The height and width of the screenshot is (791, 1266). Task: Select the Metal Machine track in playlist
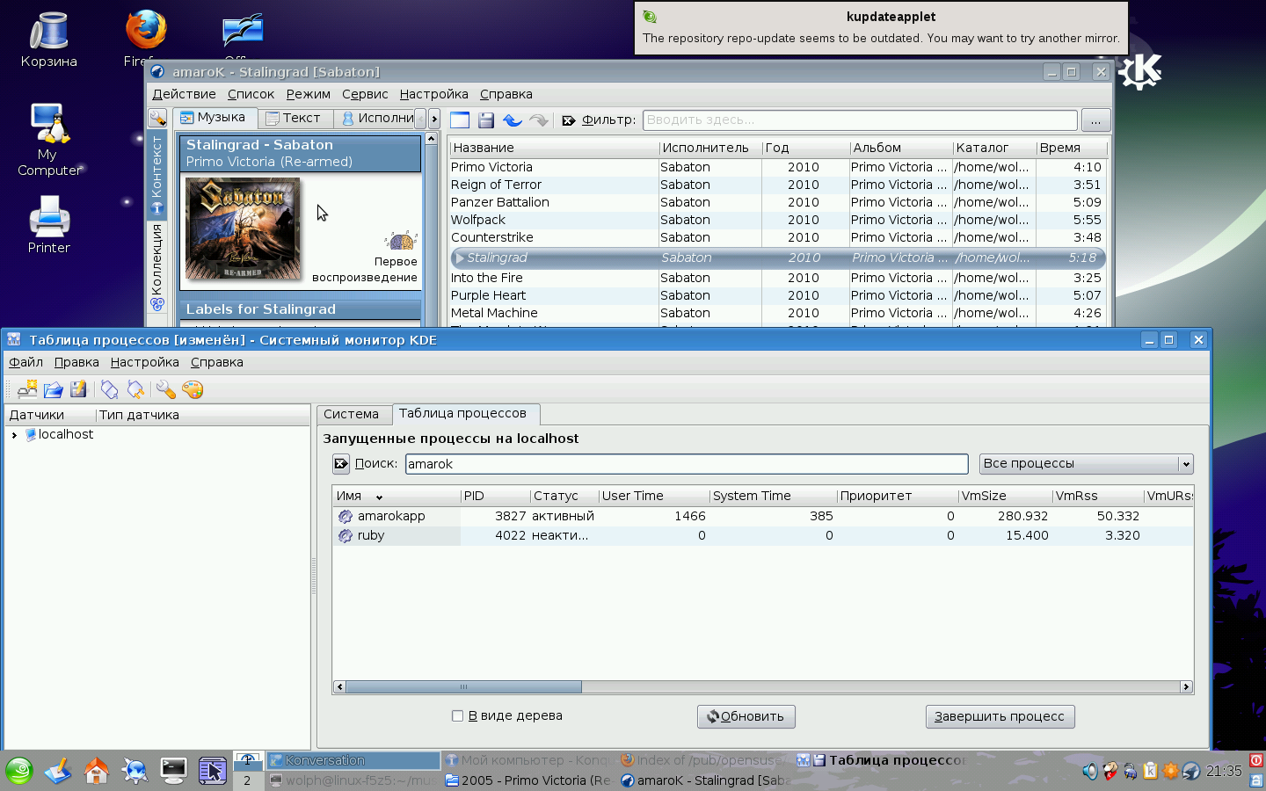777,314
